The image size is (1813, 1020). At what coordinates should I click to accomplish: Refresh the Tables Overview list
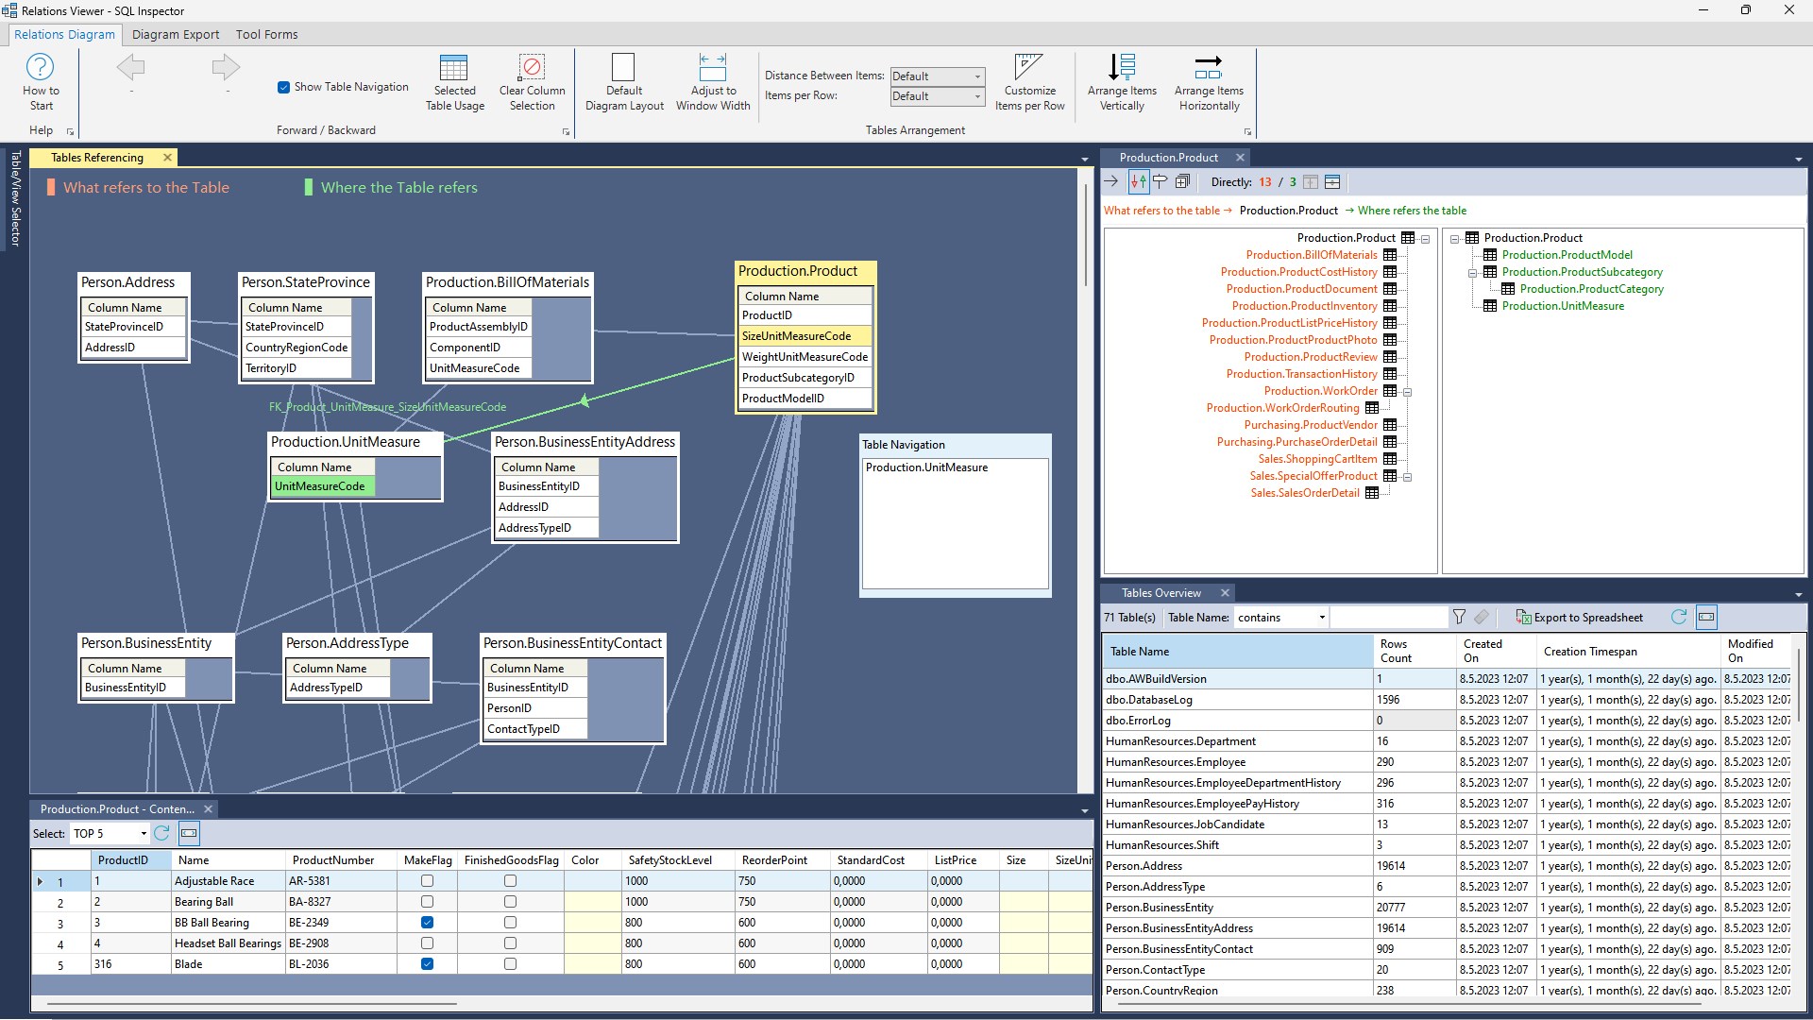1678,617
